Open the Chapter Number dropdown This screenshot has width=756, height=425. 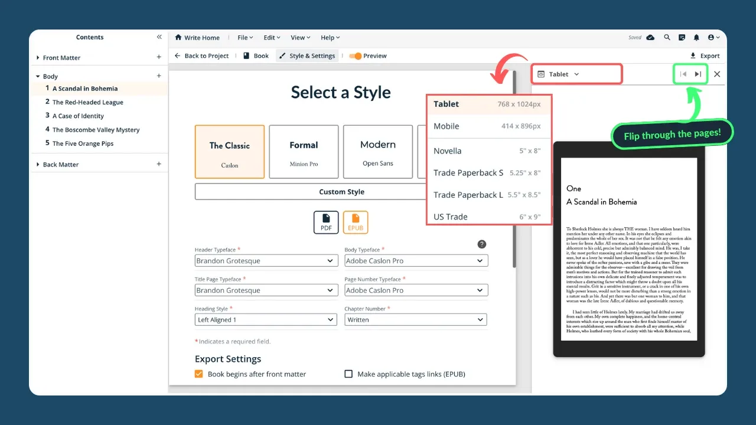click(x=416, y=319)
